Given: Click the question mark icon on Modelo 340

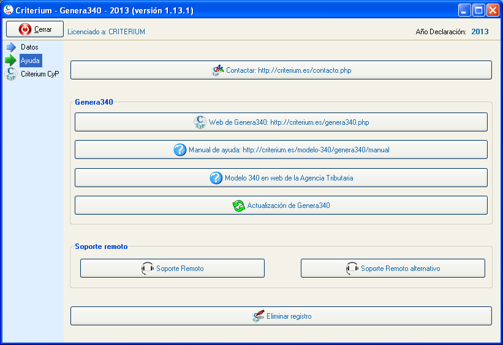Looking at the screenshot, I should pos(216,178).
